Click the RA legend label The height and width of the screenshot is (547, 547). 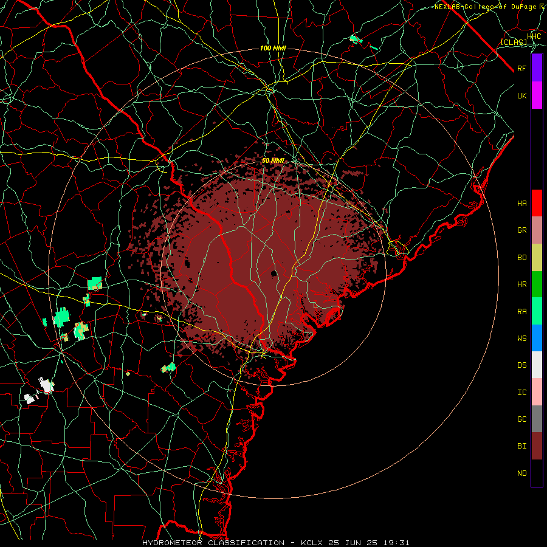(x=522, y=312)
